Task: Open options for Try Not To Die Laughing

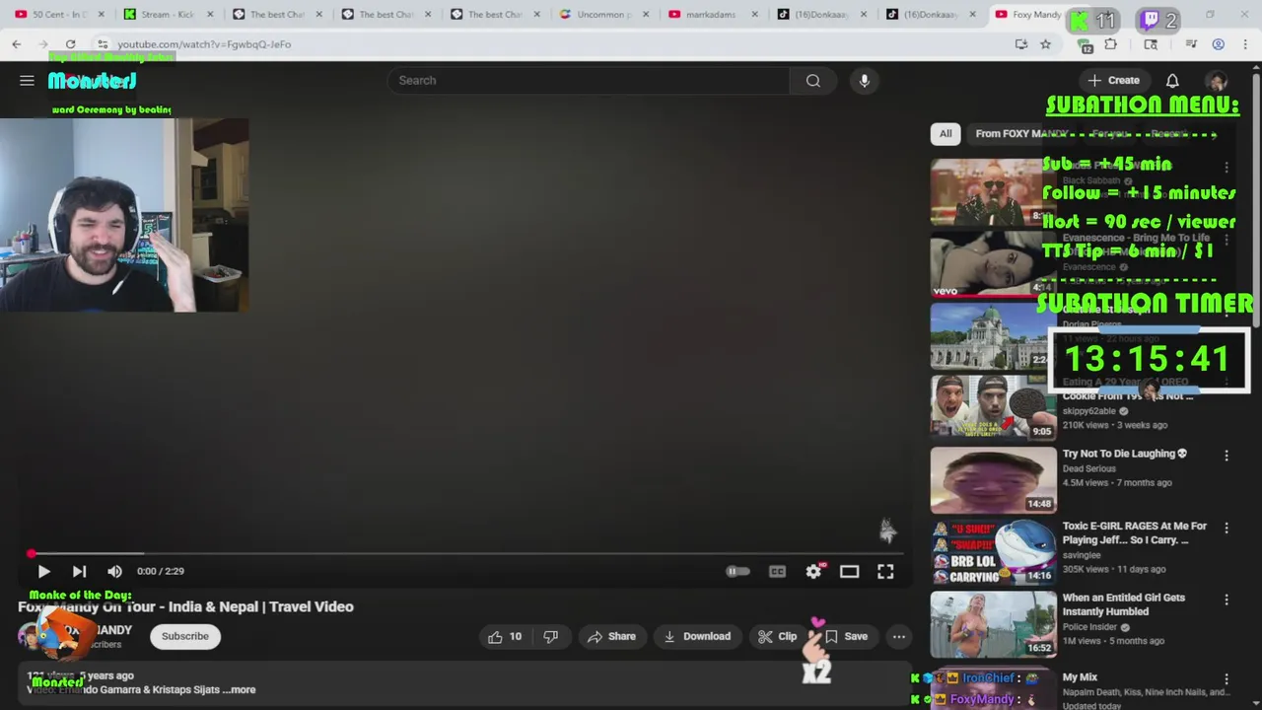Action: [x=1227, y=456]
